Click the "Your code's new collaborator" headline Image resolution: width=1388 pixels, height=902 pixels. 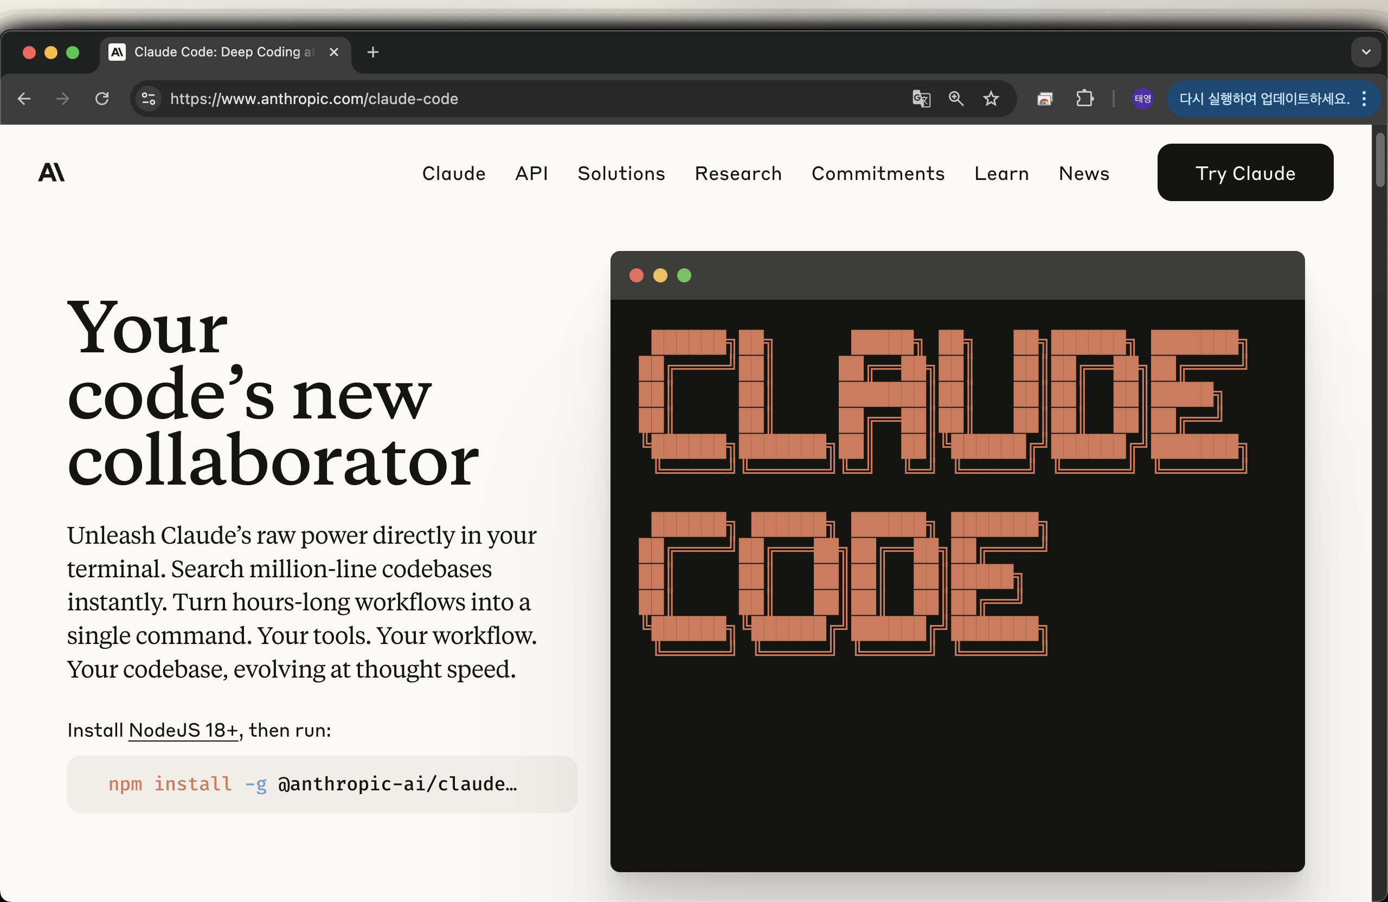point(273,394)
